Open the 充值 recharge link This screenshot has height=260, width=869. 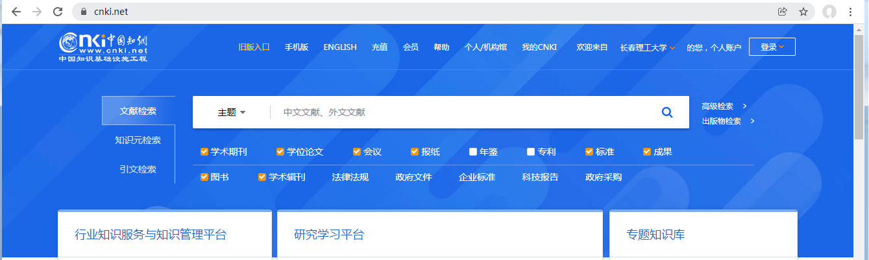click(380, 47)
